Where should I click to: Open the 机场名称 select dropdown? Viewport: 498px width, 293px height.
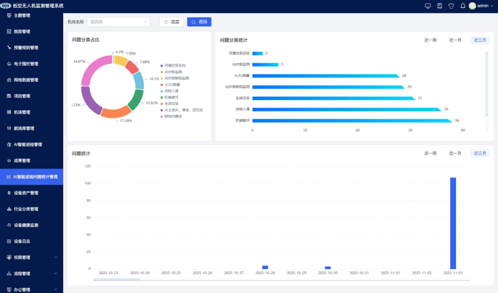(119, 22)
